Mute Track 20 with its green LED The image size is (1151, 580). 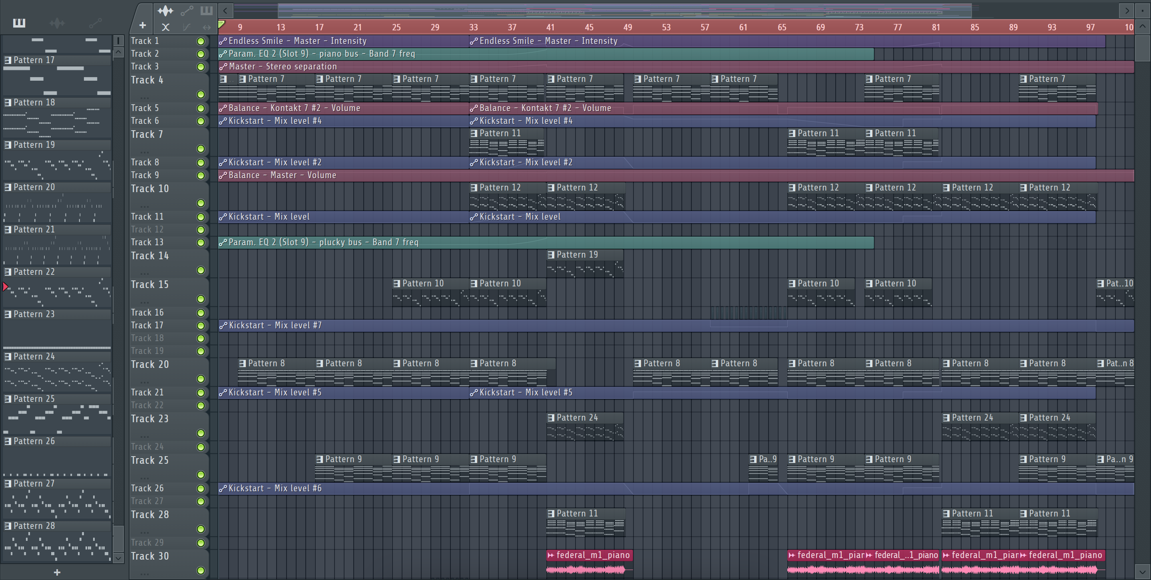[201, 379]
